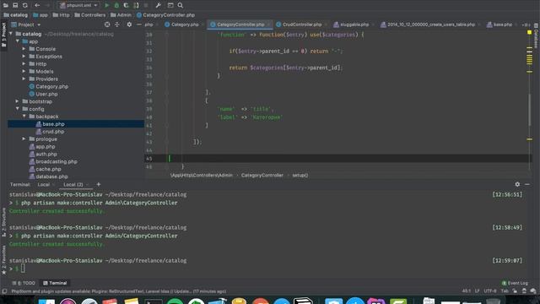Open settings via the wrench icon

[x=158, y=5]
